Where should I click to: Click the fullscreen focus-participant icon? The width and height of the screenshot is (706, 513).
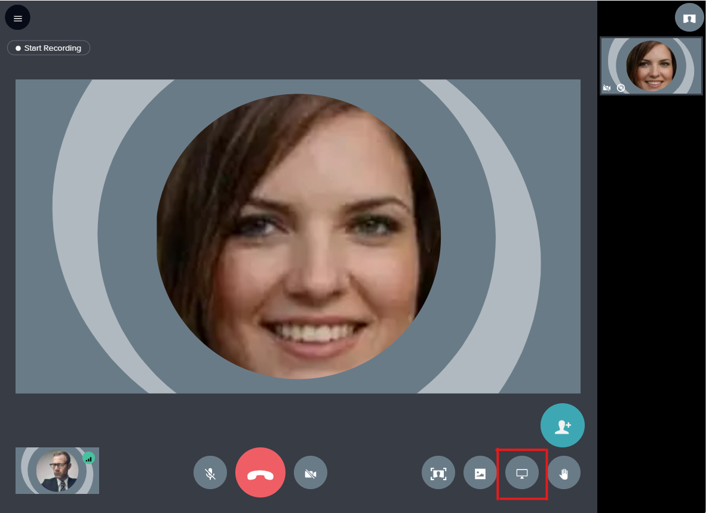click(438, 472)
